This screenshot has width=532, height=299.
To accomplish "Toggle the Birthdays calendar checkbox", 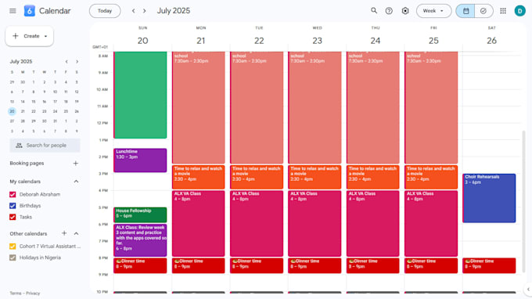I will point(13,206).
